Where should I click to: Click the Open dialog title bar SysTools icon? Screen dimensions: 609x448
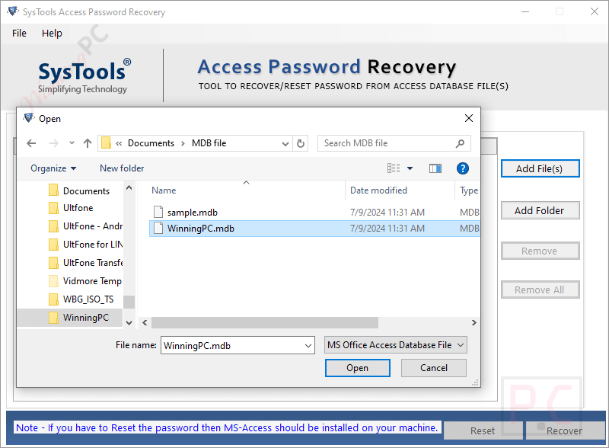pos(28,118)
